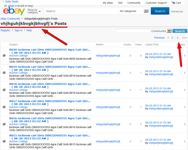Click the blue Search button in header
The width and height of the screenshot is (188, 150).
coord(160,11)
